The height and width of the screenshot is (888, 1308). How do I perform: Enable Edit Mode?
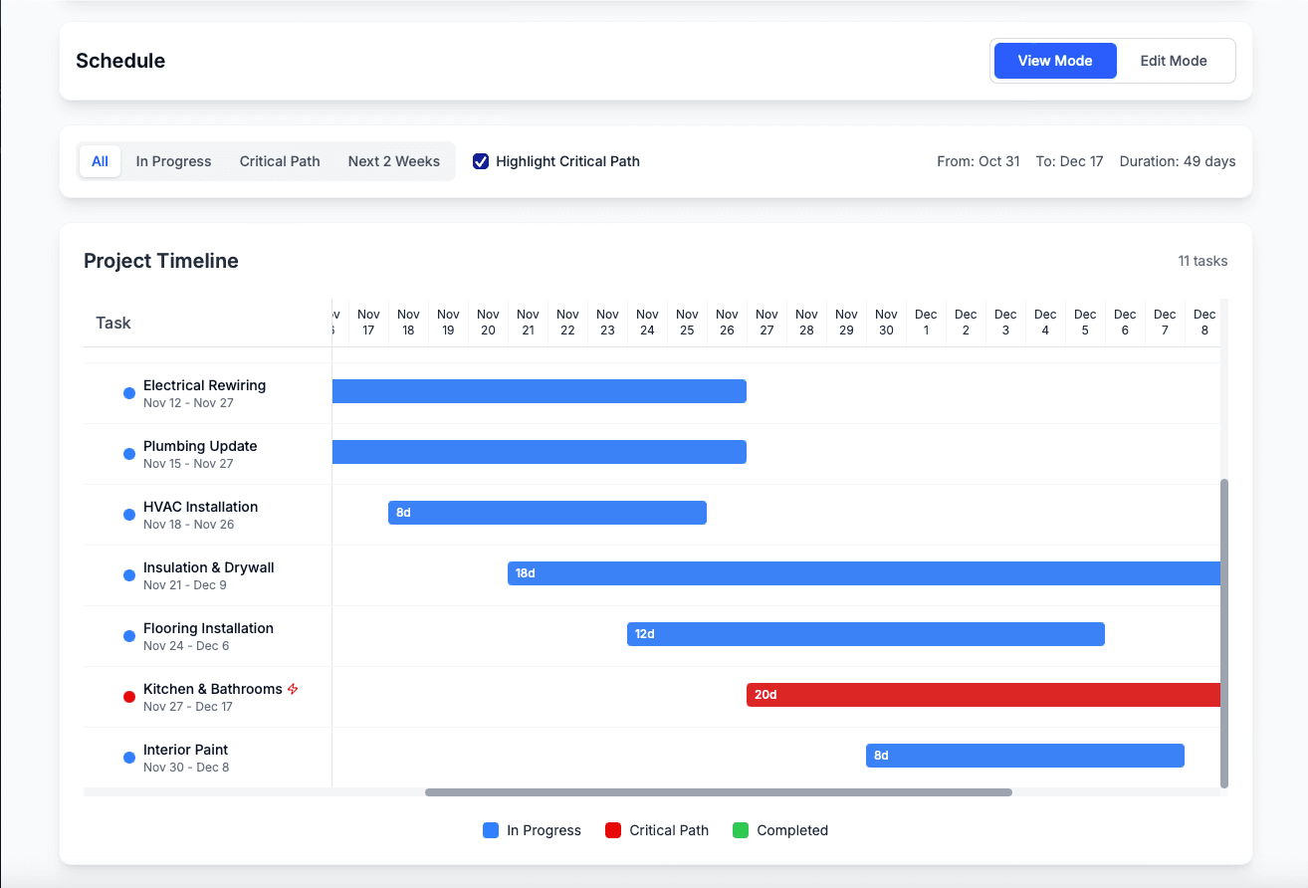coord(1173,60)
